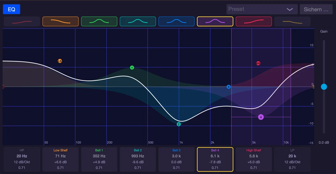Click the Bell 4 0.71 Q value
Image resolution: width=336 pixels, height=174 pixels.
pyautogui.click(x=215, y=168)
